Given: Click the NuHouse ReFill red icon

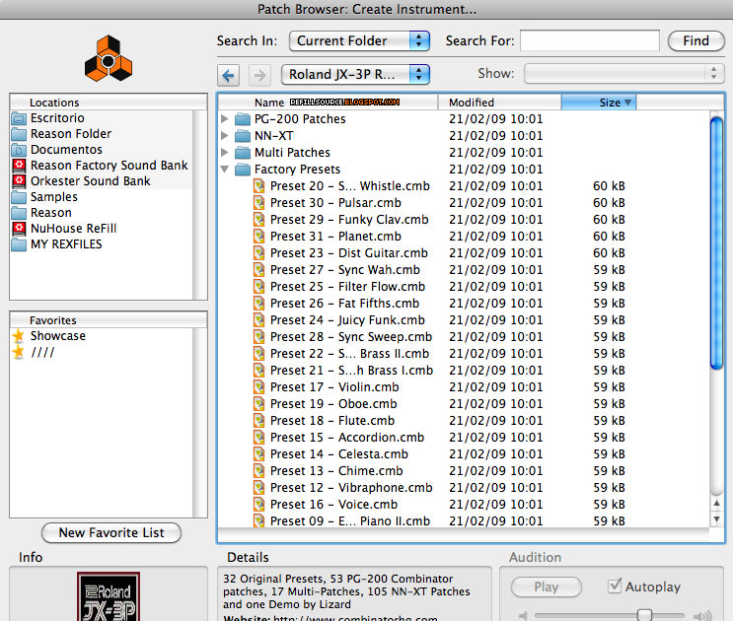Looking at the screenshot, I should click(19, 229).
